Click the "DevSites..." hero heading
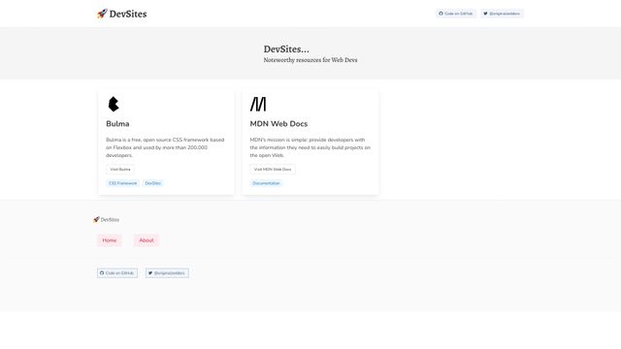This screenshot has width=621, height=349. [286, 49]
